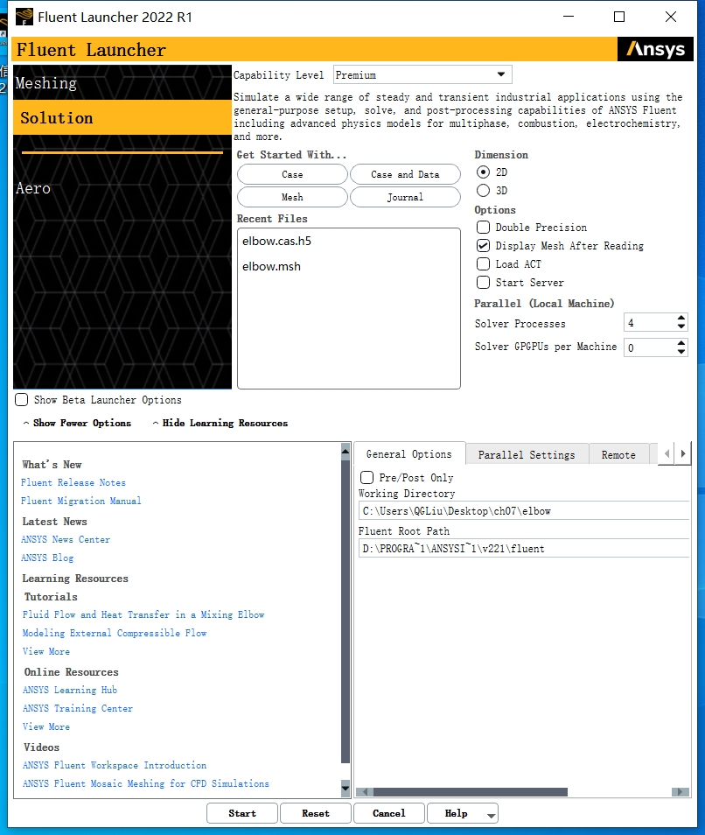Click the Ansys logo in the banner
Image resolution: width=705 pixels, height=835 pixels.
tap(655, 49)
